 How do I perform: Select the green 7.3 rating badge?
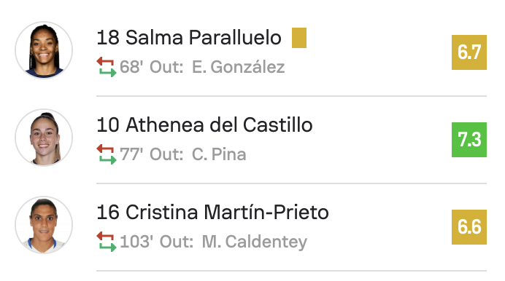[469, 140]
